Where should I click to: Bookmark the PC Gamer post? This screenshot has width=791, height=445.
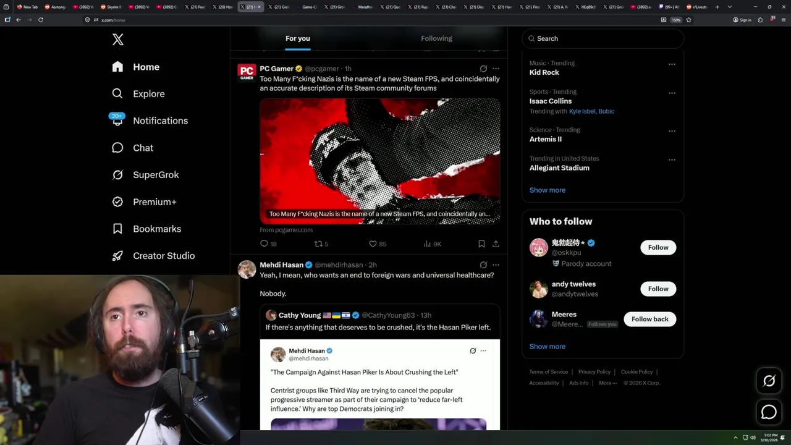[x=481, y=244]
